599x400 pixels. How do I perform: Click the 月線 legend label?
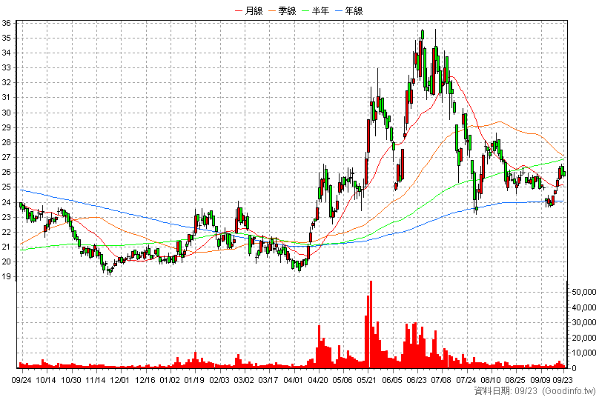click(254, 11)
